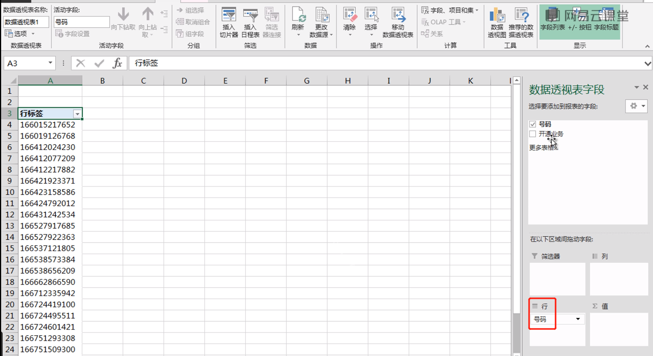Viewport: 653px width, 356px height.
Task: Click Insert Function fx icon
Action: tap(117, 63)
